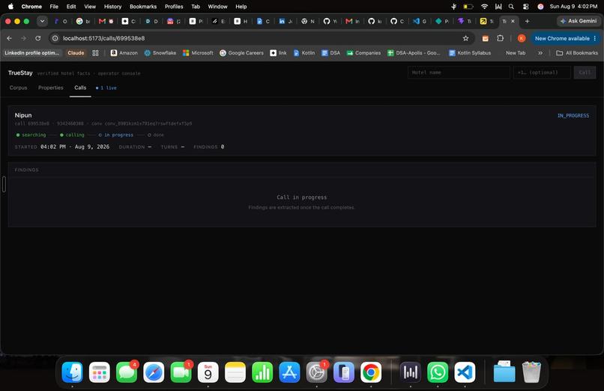604x391 pixels.
Task: Click the TrueStay app title
Action: [x=20, y=73]
